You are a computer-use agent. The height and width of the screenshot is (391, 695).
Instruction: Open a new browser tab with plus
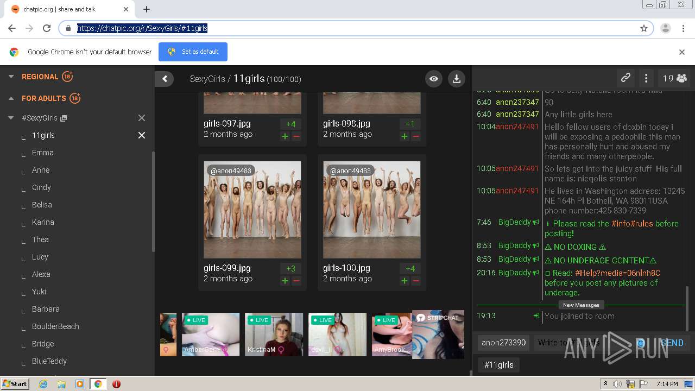(x=147, y=9)
